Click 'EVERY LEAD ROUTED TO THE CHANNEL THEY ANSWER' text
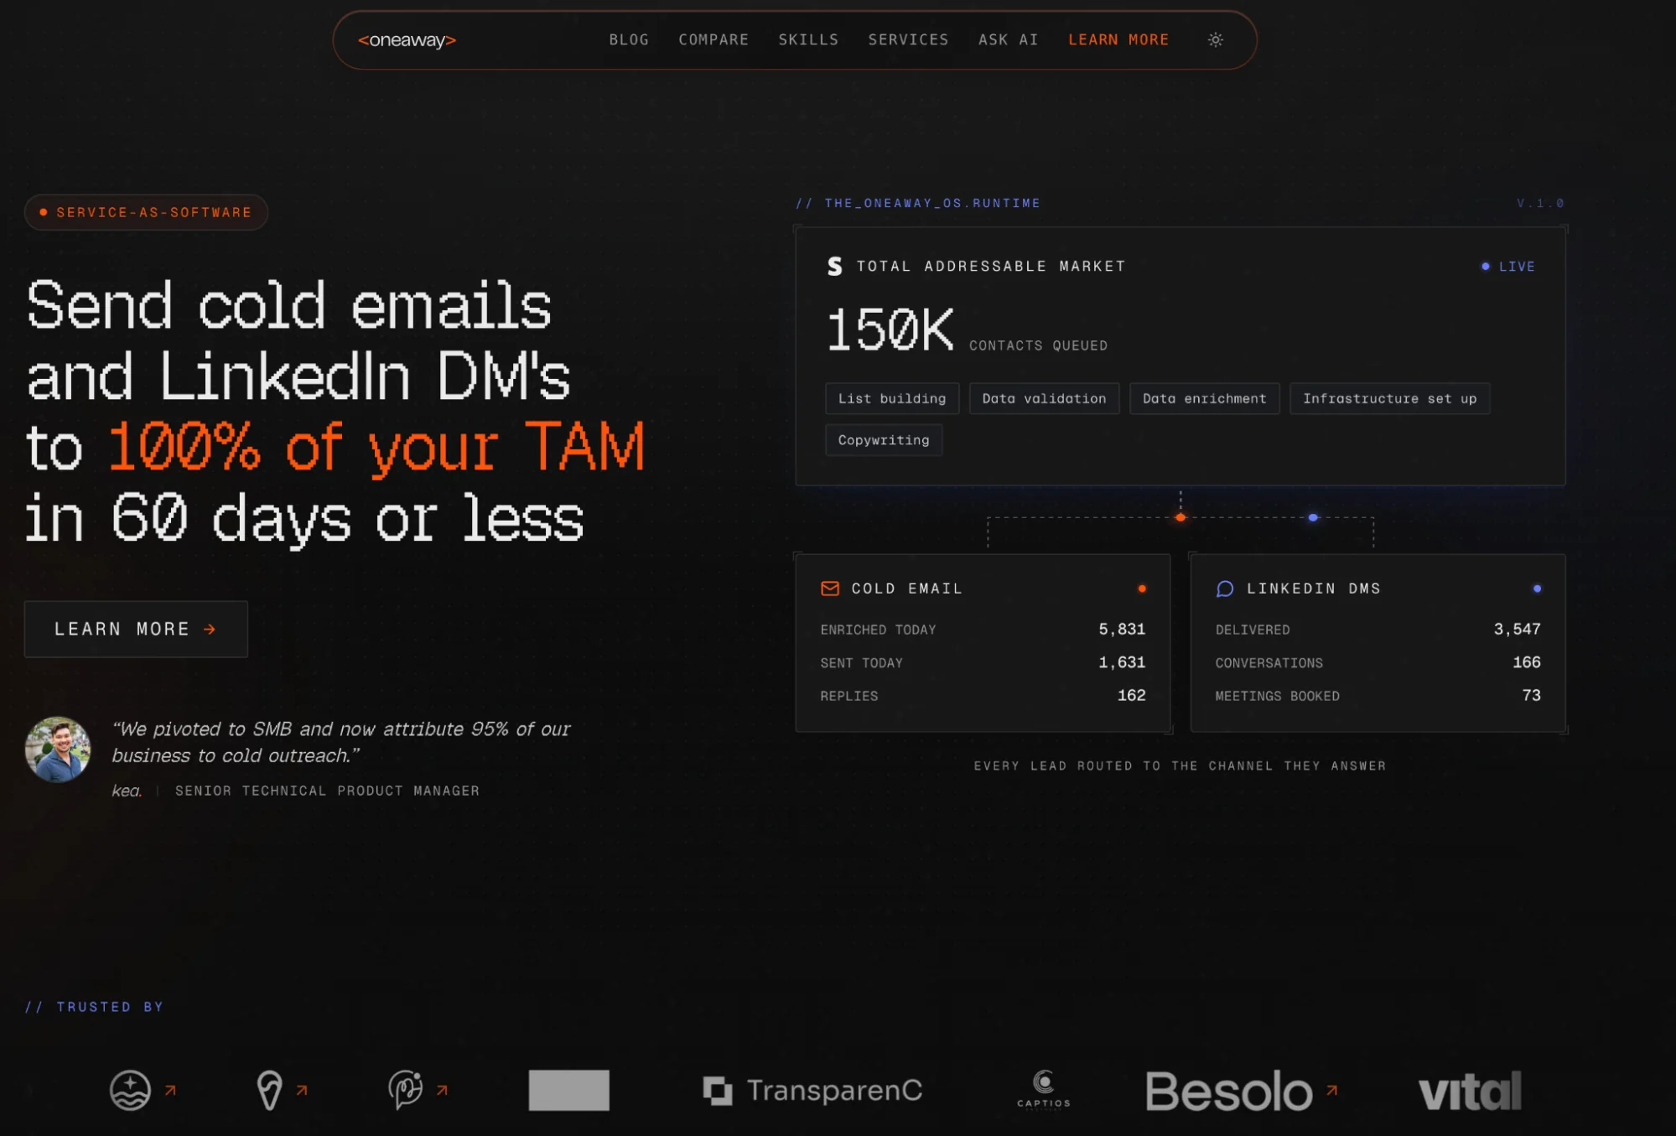Image resolution: width=1676 pixels, height=1136 pixels. click(x=1180, y=765)
